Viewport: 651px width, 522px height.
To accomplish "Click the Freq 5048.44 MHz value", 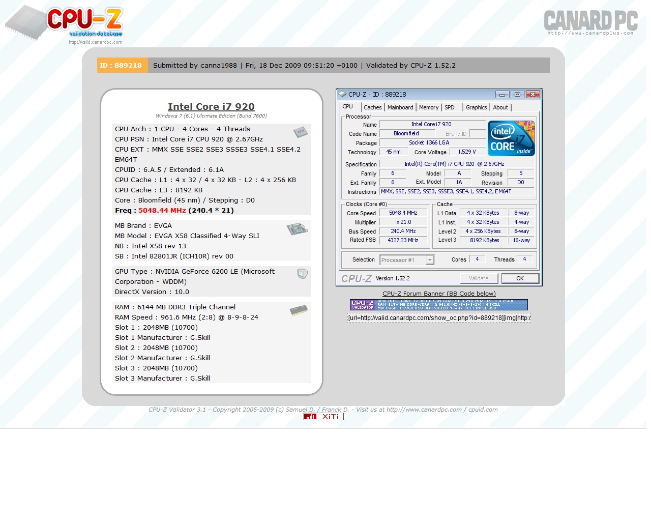I will 162,210.
